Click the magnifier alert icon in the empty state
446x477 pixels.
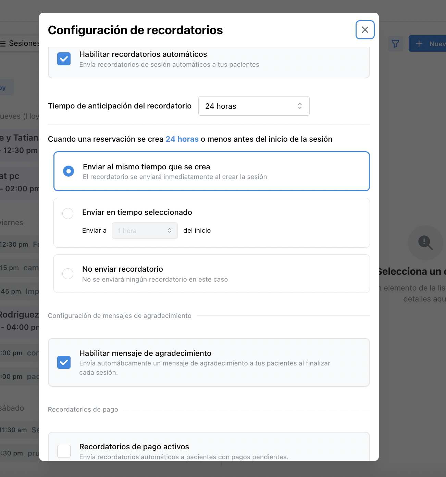click(425, 243)
